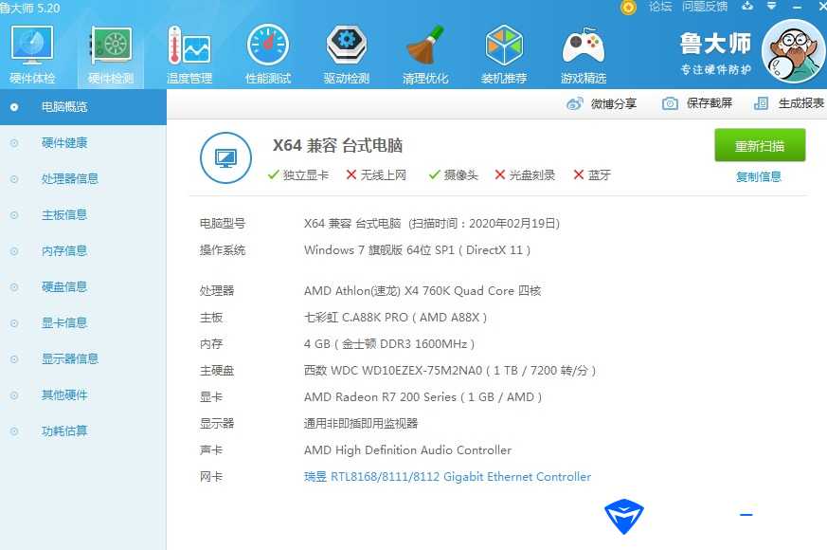Click the 摄像头 check status
Screen dimensions: 827x550
453,174
